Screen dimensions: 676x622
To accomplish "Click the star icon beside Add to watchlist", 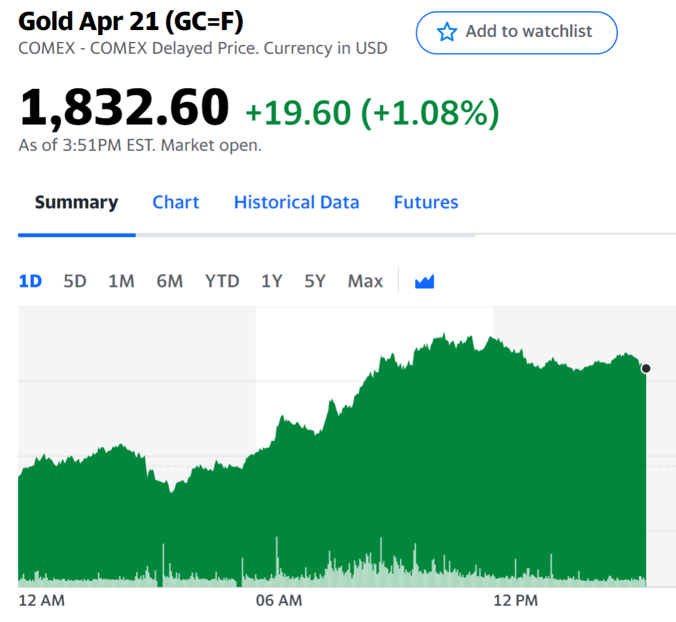I will pos(447,32).
